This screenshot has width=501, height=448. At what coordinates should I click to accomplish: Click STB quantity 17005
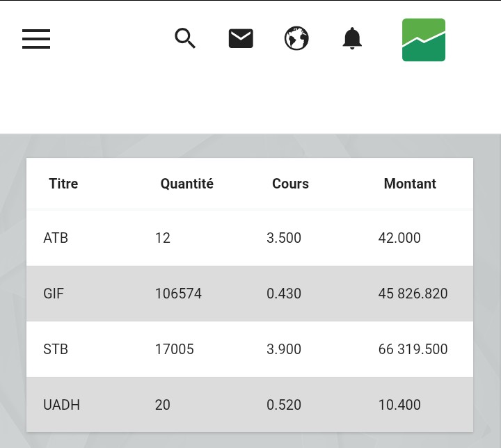pos(174,349)
